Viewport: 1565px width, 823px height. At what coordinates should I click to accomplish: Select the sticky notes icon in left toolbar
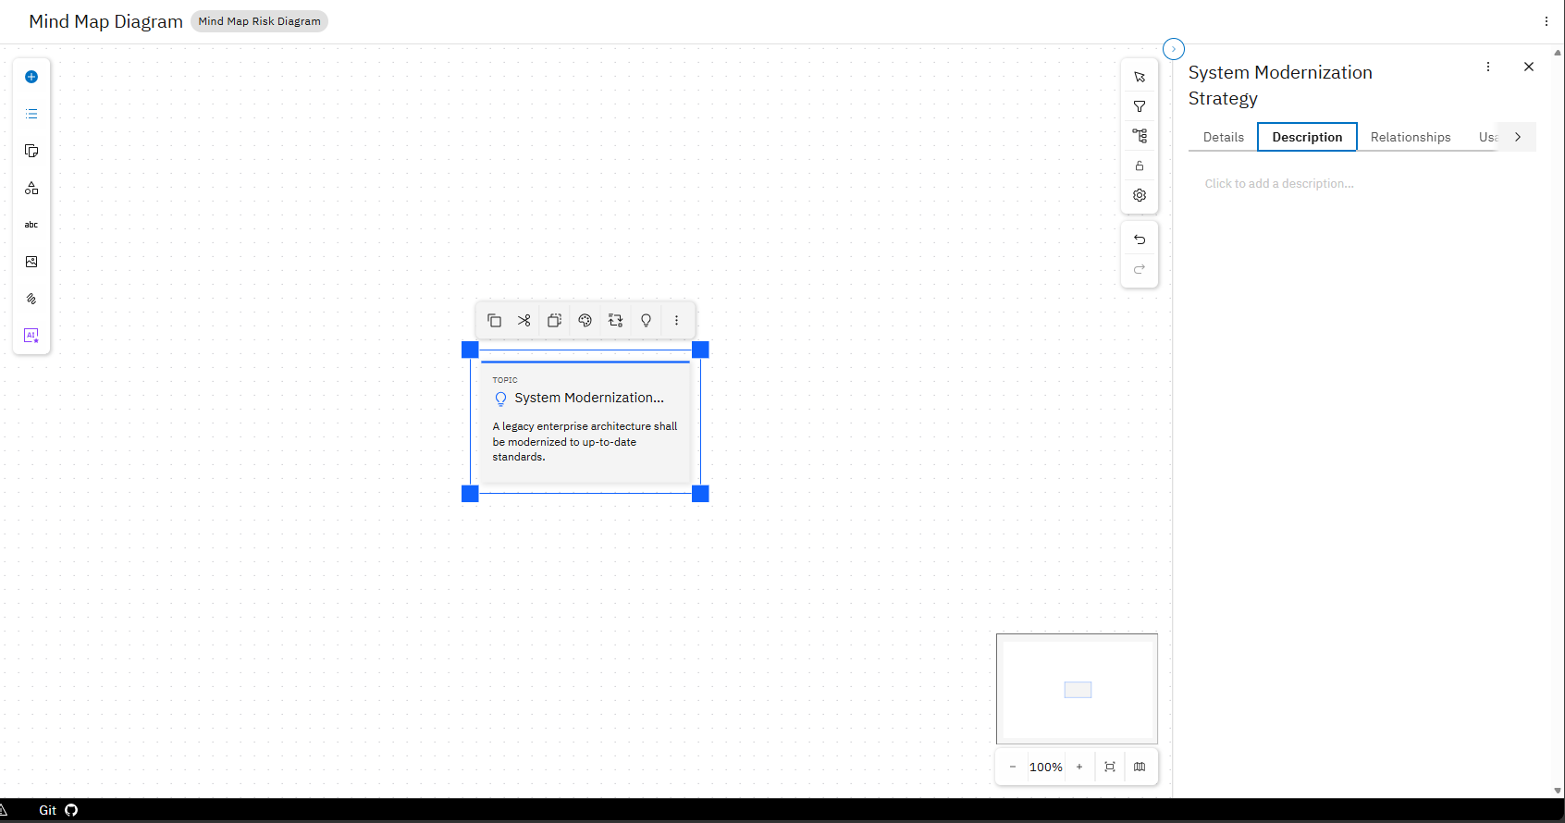coord(31,151)
